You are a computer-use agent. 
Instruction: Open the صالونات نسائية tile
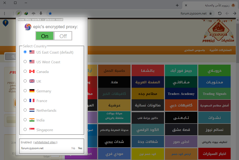(148, 105)
